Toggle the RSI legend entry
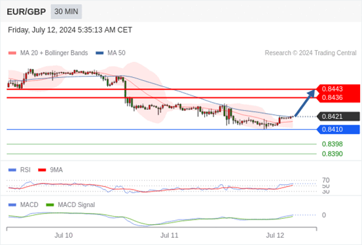The width and height of the screenshot is (362, 245). [20, 170]
